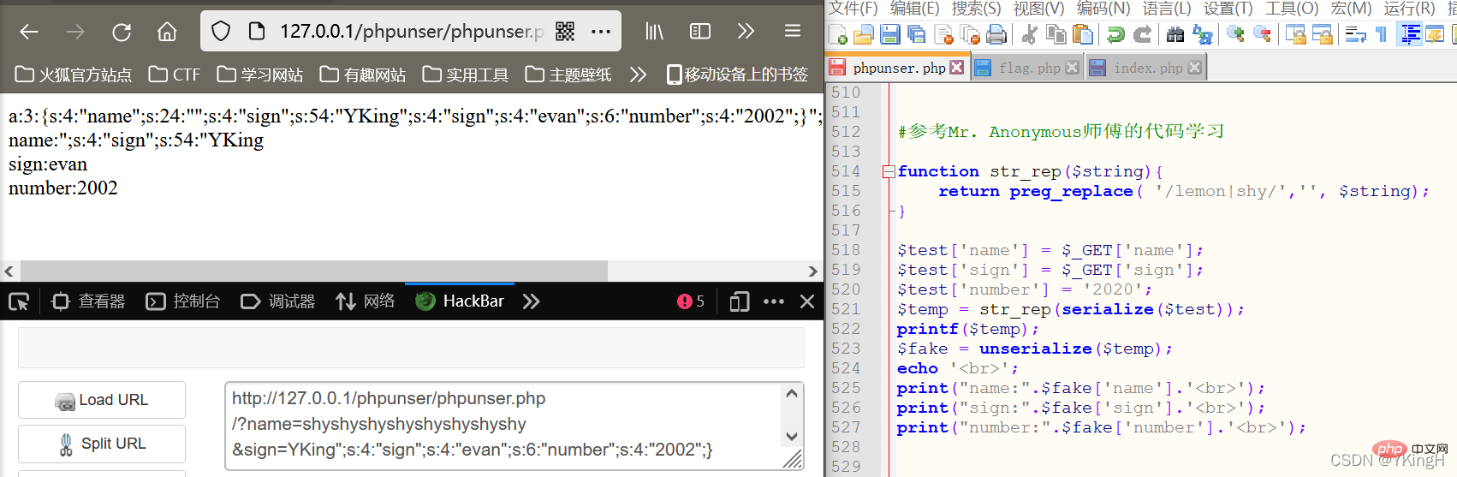Click the Firefox forward arrow
This screenshot has height=477, width=1457.
[75, 32]
